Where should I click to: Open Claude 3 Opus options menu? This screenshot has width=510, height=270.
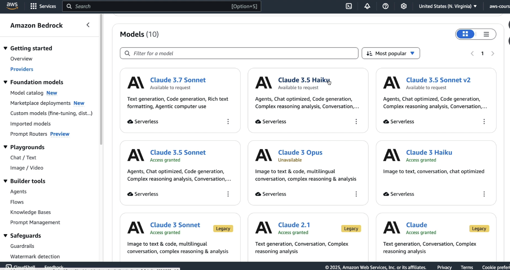coord(356,194)
